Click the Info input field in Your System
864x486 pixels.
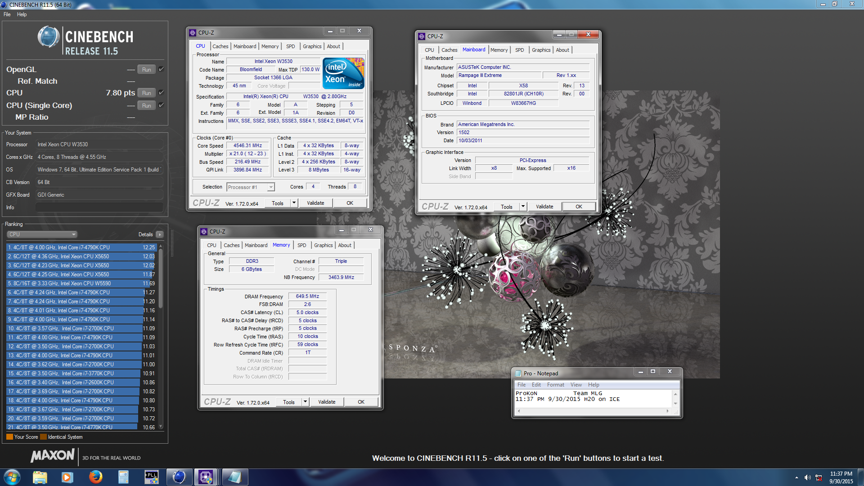tap(99, 207)
